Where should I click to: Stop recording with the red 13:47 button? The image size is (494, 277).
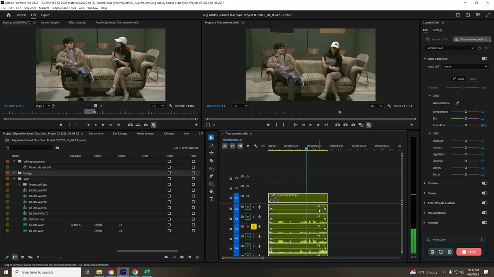[469, 252]
